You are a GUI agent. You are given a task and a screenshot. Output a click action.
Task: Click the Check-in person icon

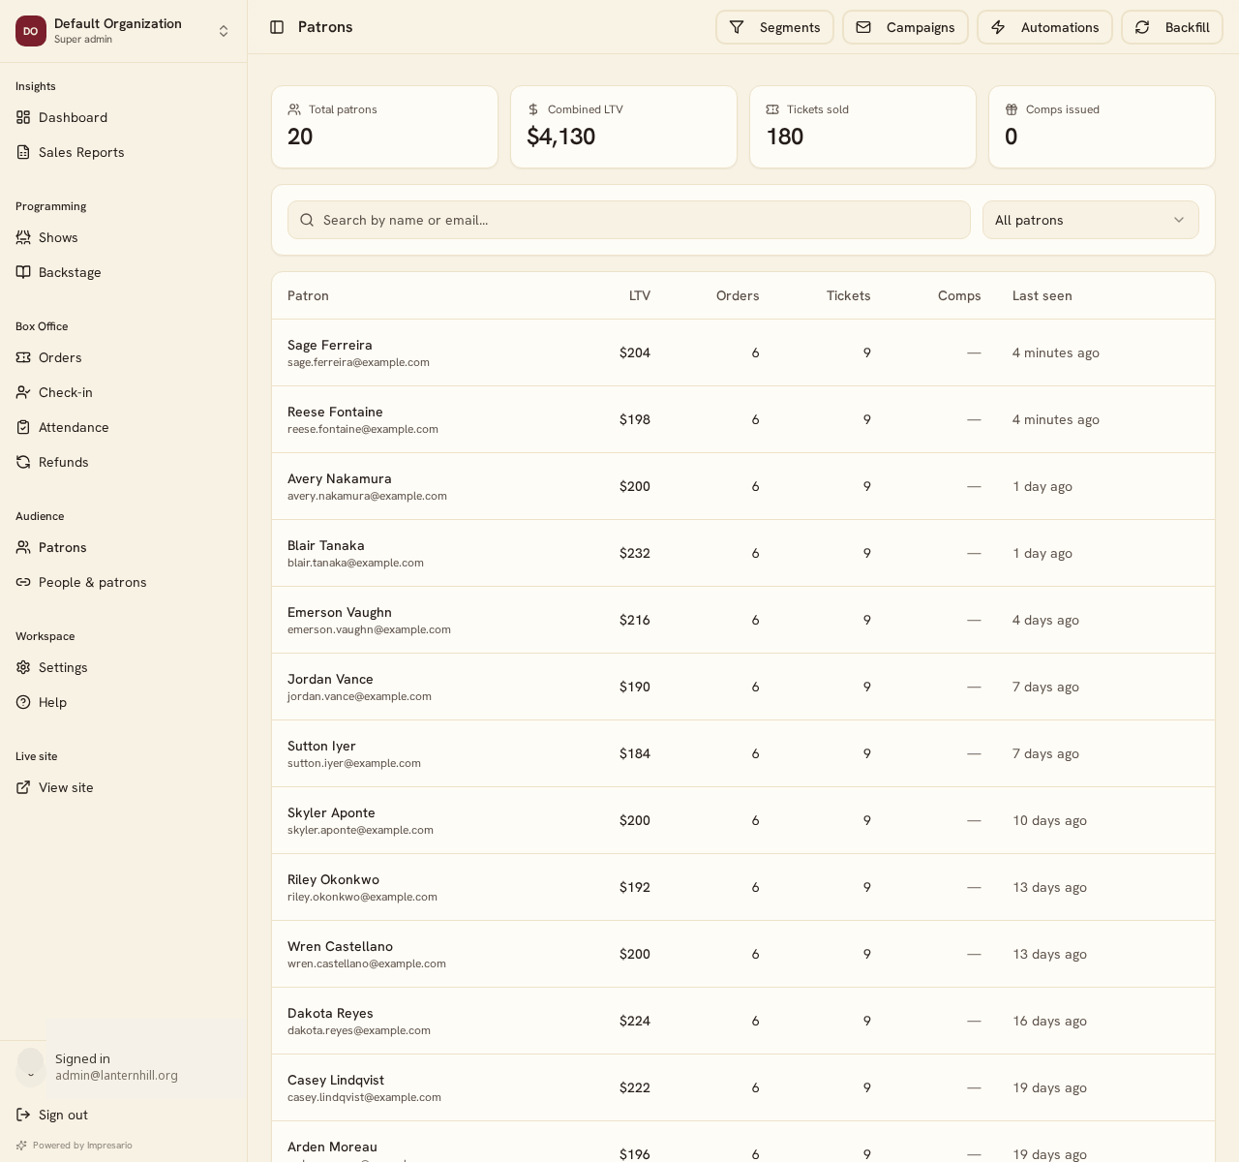[23, 392]
